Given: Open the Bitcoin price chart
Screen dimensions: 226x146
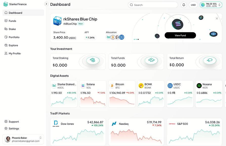Looking at the screenshot, I should [x=122, y=101].
